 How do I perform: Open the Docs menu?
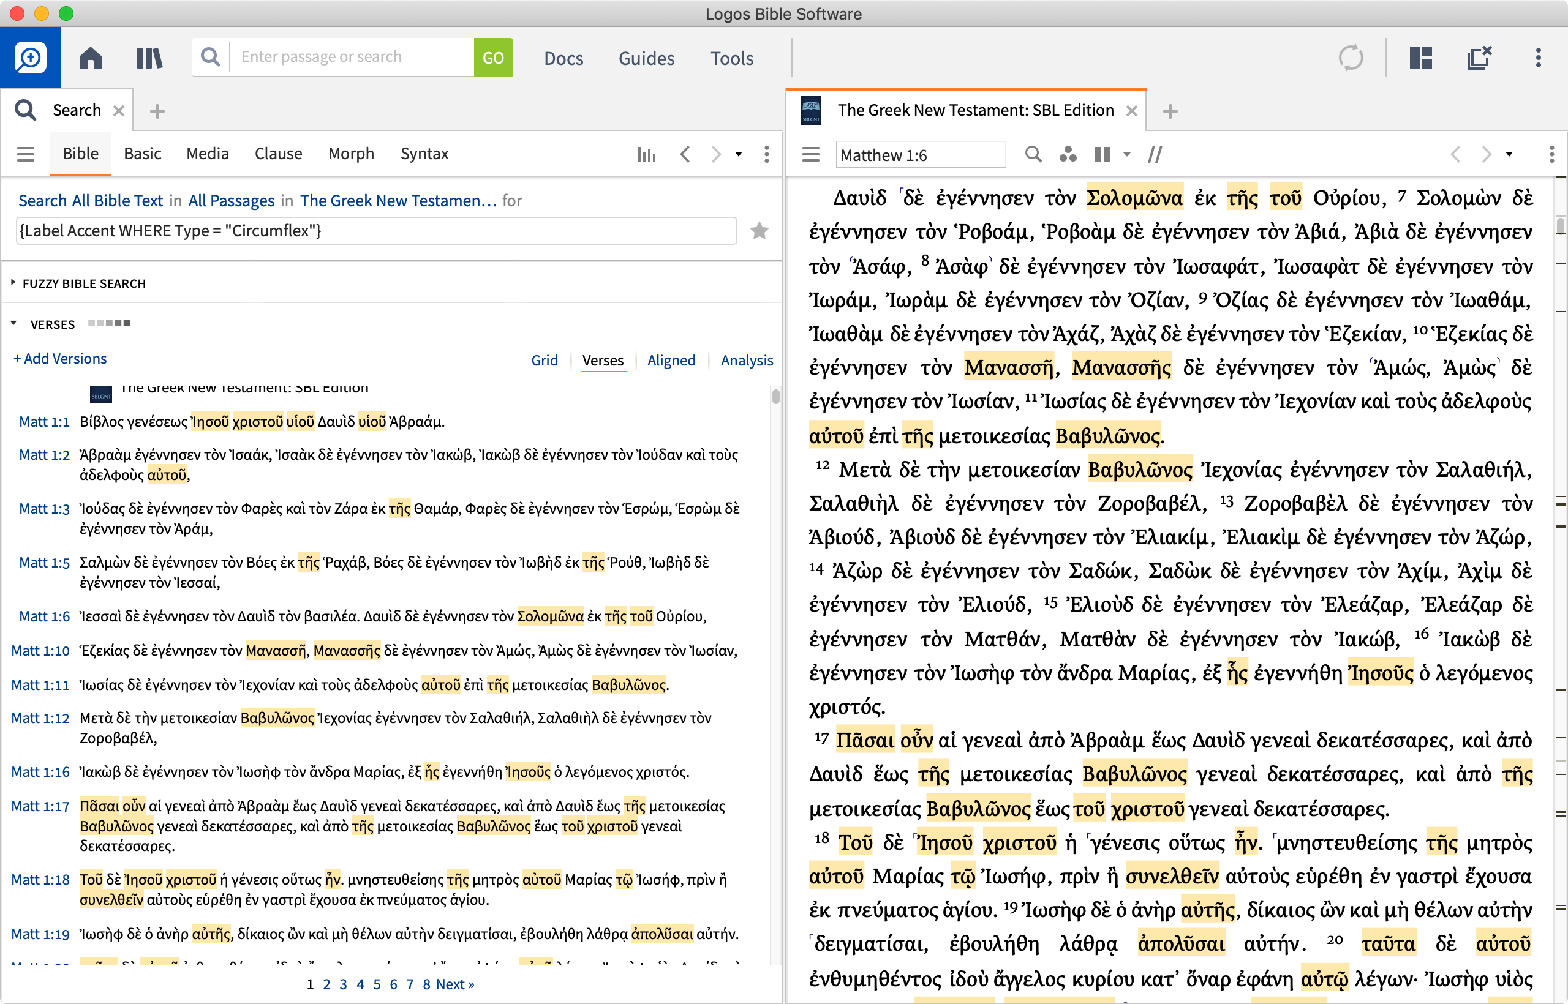coord(563,58)
